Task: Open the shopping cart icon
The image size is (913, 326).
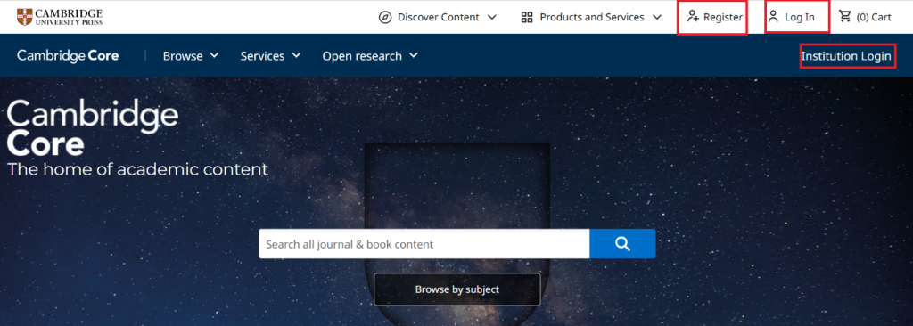Action: pyautogui.click(x=845, y=16)
